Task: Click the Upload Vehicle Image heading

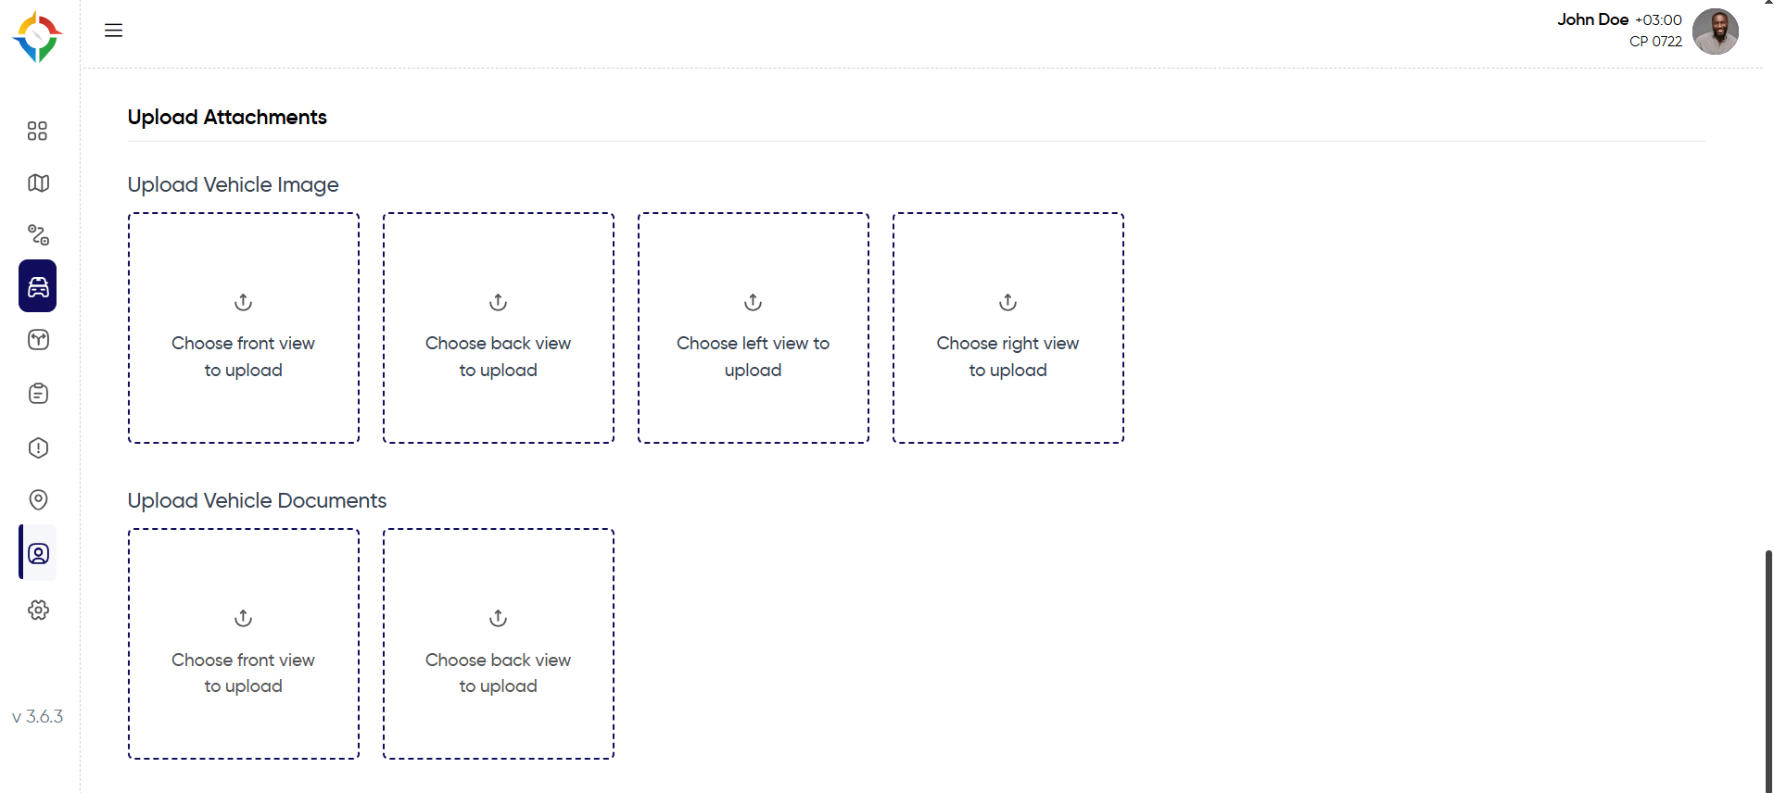Action: (234, 184)
